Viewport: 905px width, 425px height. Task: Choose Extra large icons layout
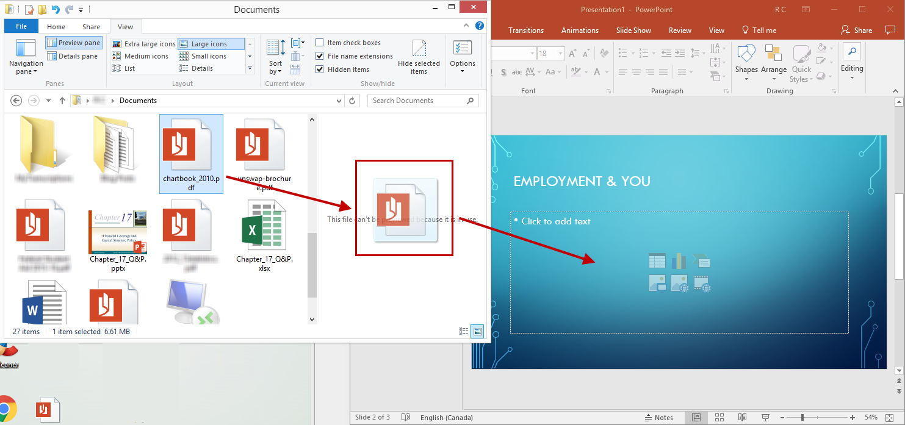pyautogui.click(x=144, y=44)
